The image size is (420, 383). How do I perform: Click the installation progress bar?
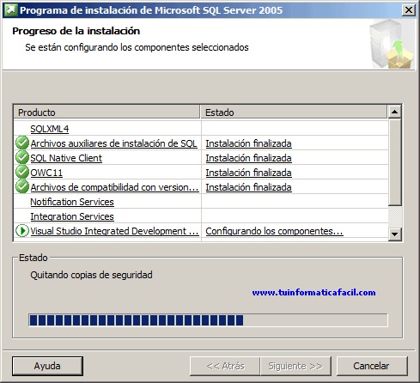pyautogui.click(x=208, y=319)
